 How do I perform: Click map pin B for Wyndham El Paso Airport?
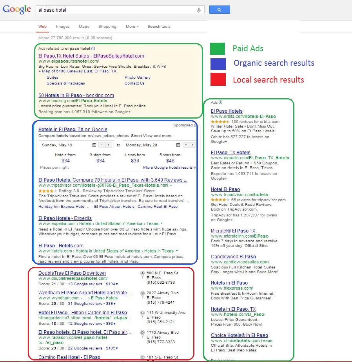coord(142,295)
